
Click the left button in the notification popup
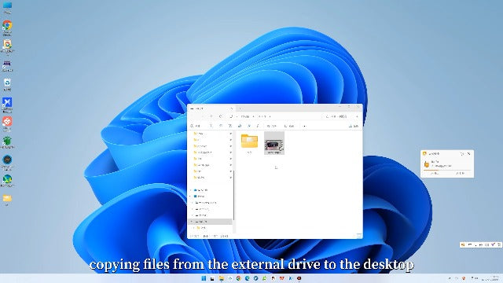pyautogui.click(x=435, y=173)
